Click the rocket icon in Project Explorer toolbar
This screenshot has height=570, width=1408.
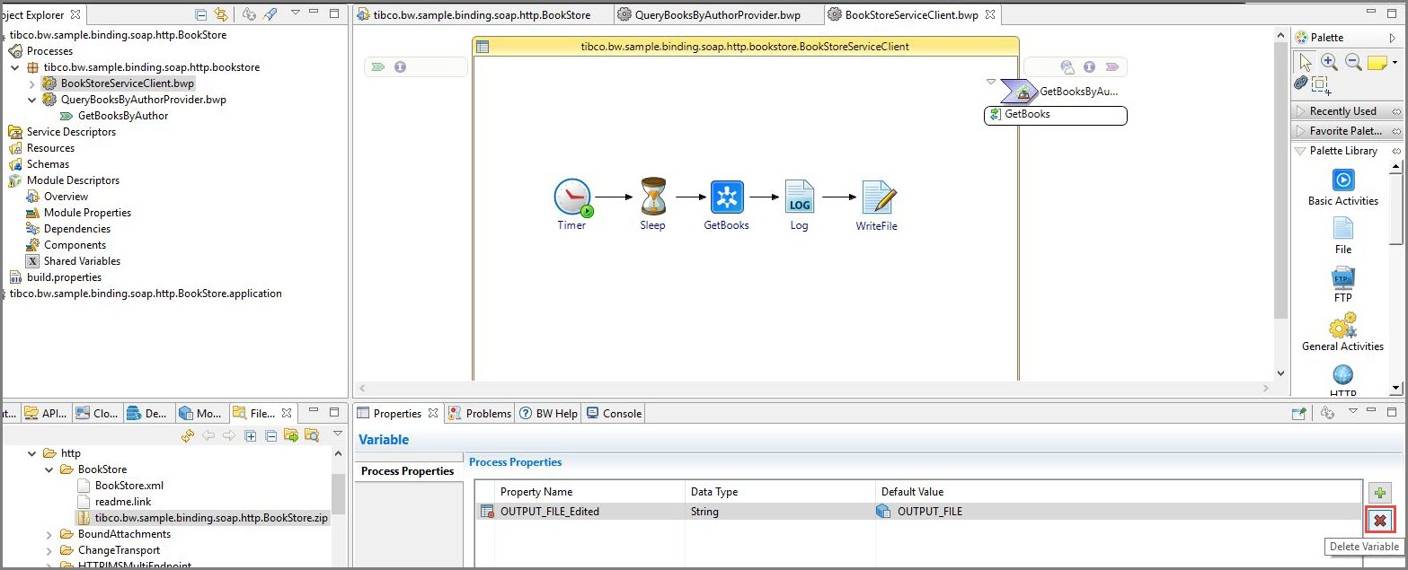pos(270,14)
